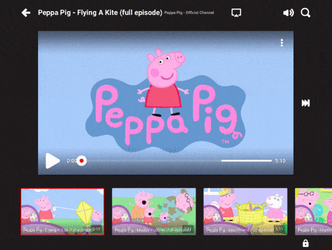The width and height of the screenshot is (332, 250).
Task: Go back using the left arrow
Action: [x=26, y=13]
